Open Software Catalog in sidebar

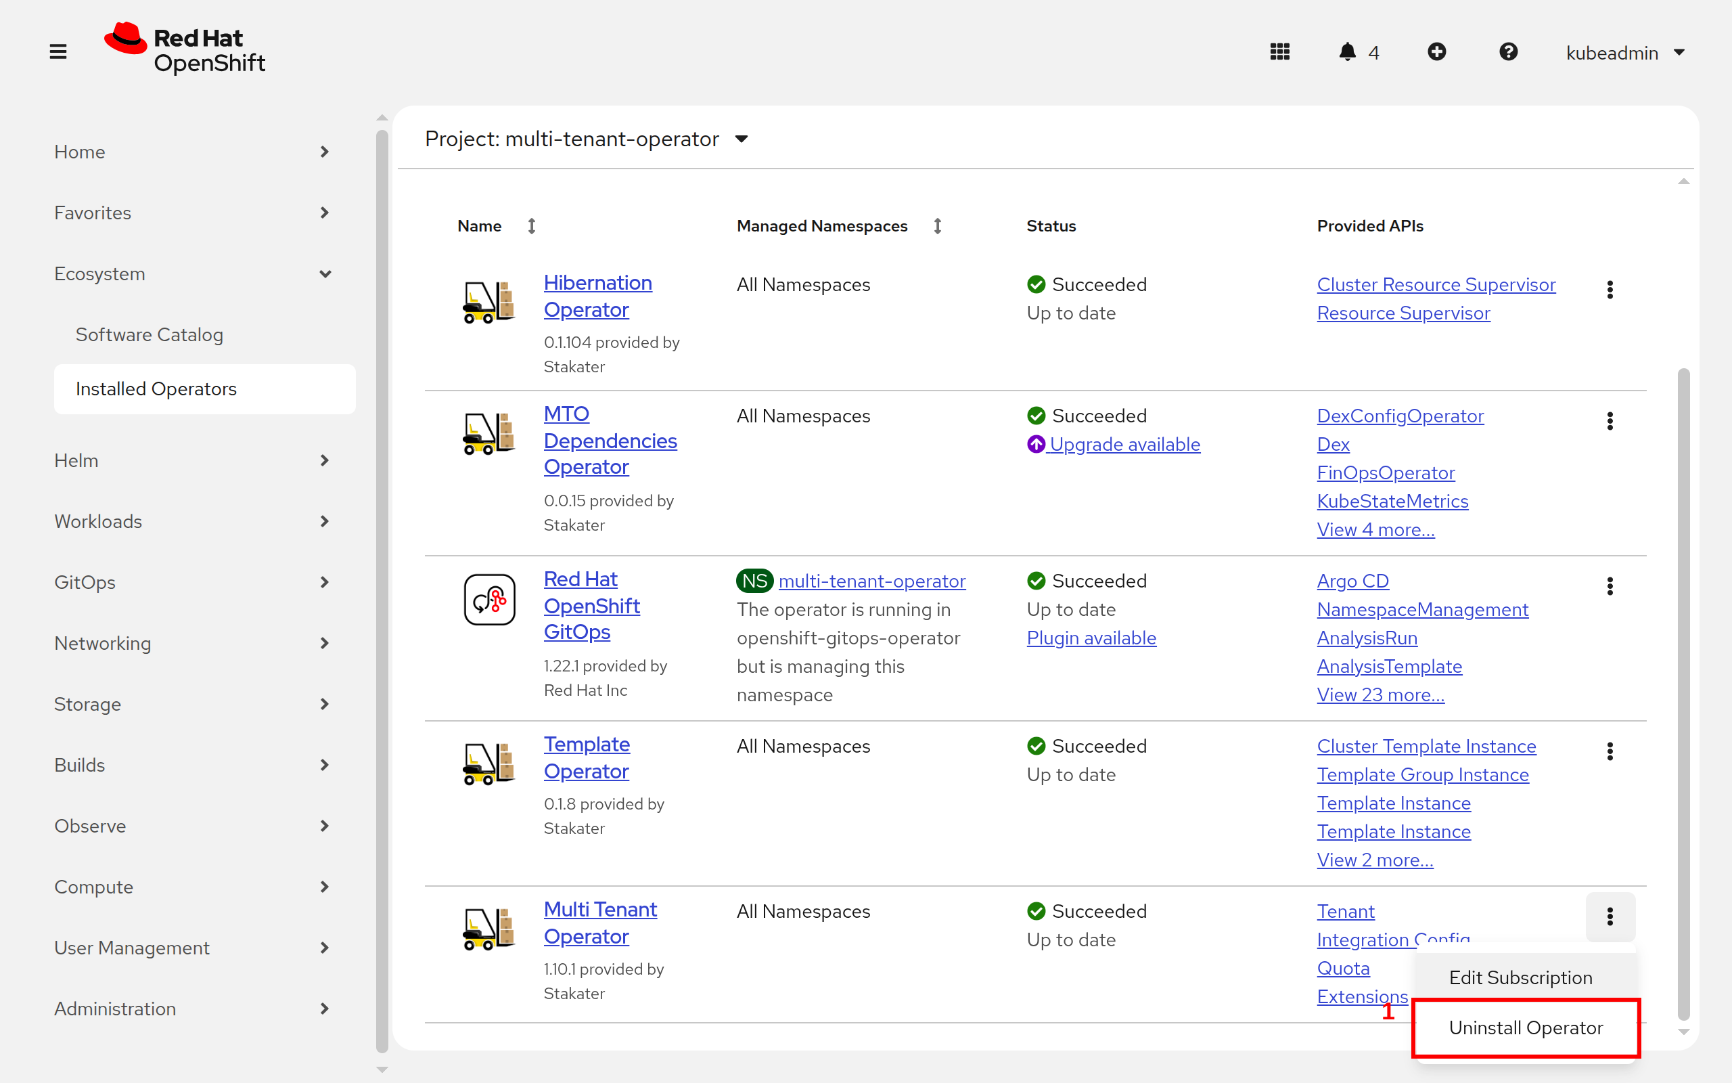[x=205, y=334]
